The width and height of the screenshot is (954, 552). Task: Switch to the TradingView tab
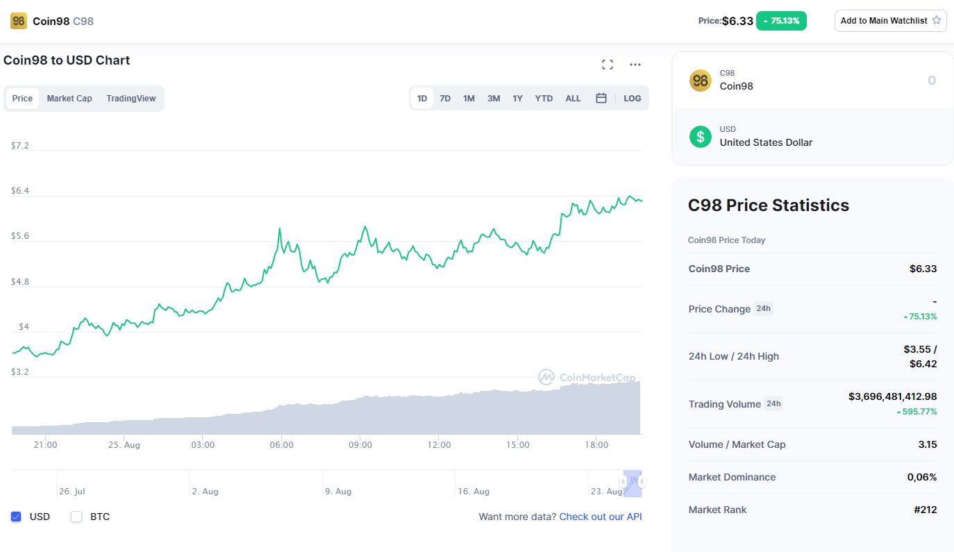131,99
